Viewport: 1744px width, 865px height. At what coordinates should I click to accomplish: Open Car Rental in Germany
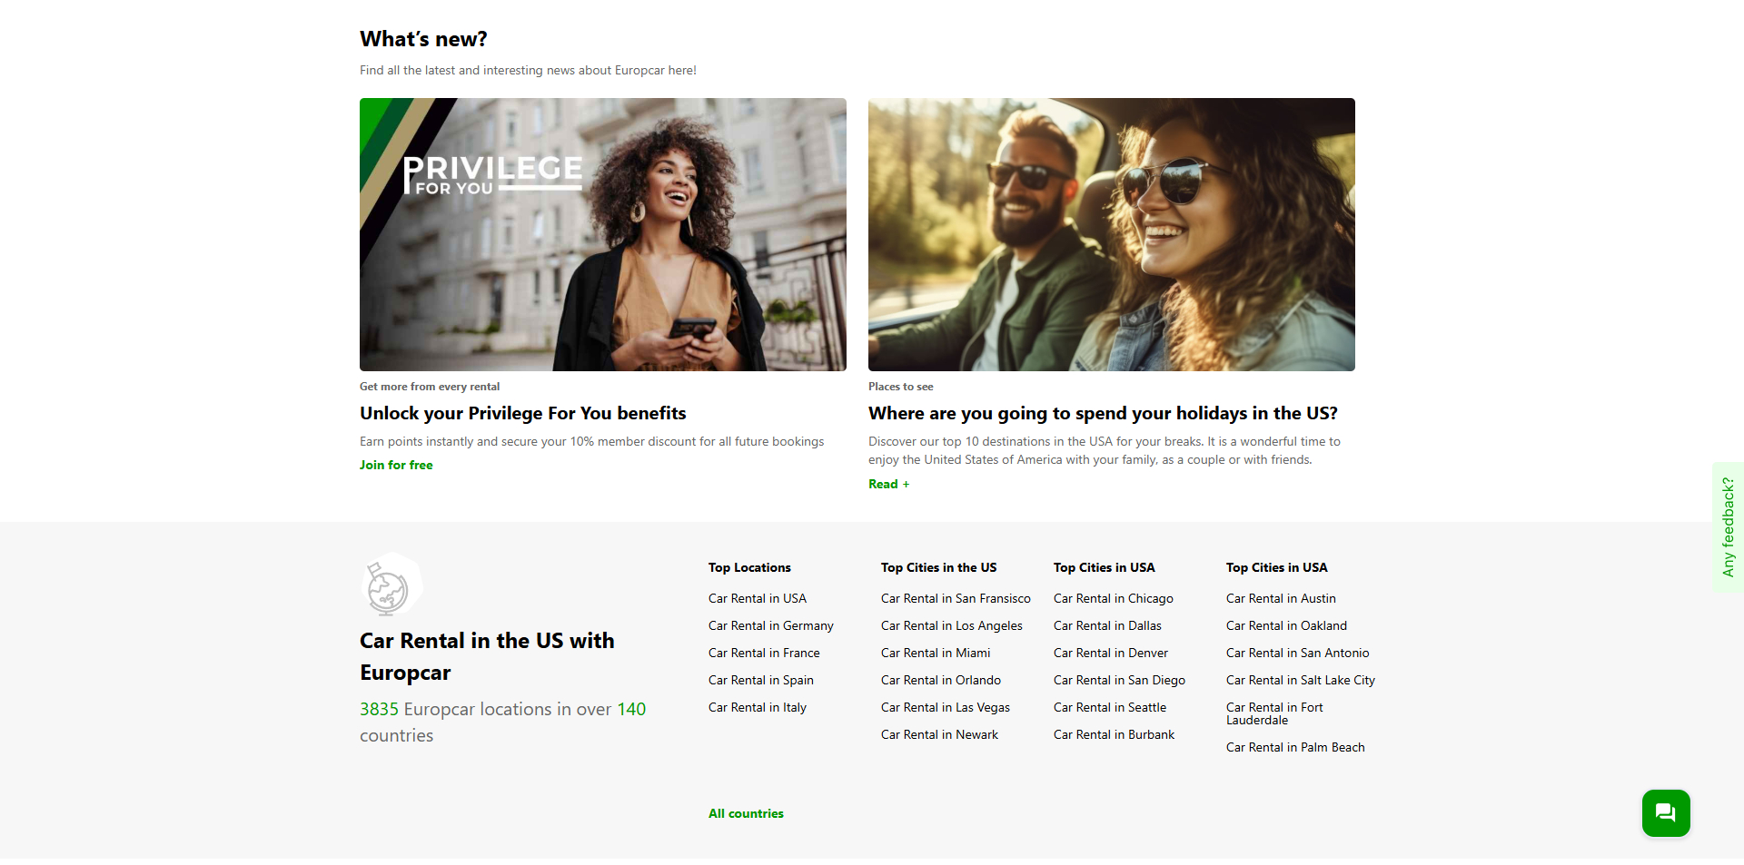770,625
